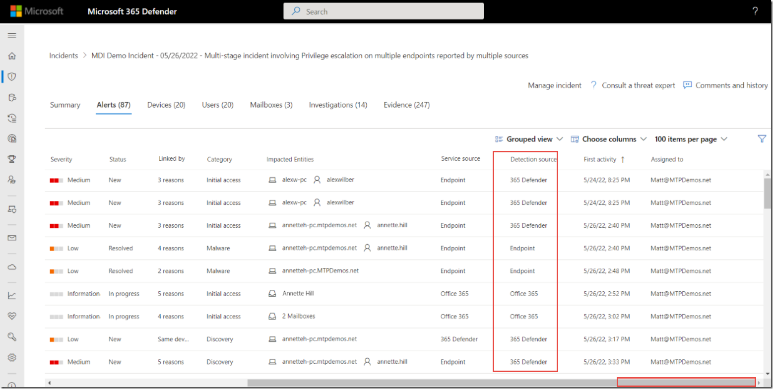Open the Mailboxes (3) tab
Screen dimensions: 773x389
[271, 105]
